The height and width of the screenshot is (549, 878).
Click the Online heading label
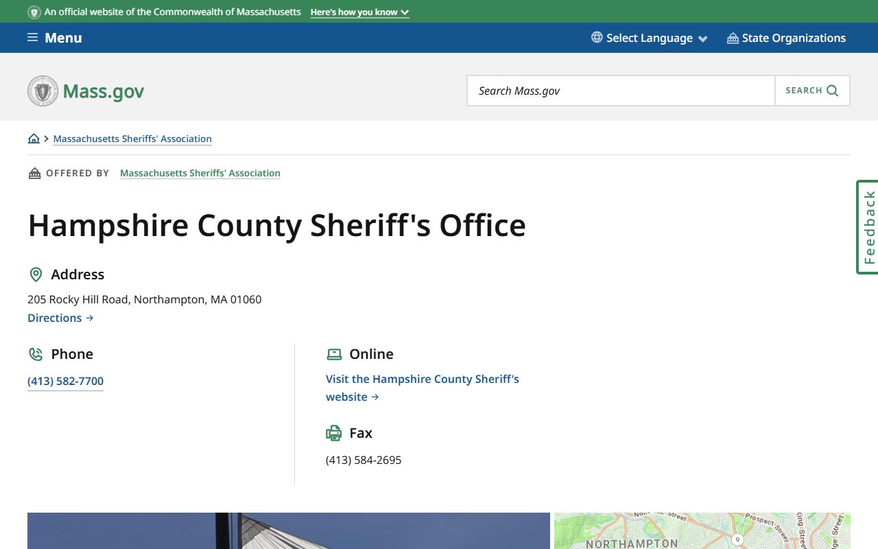tap(371, 354)
